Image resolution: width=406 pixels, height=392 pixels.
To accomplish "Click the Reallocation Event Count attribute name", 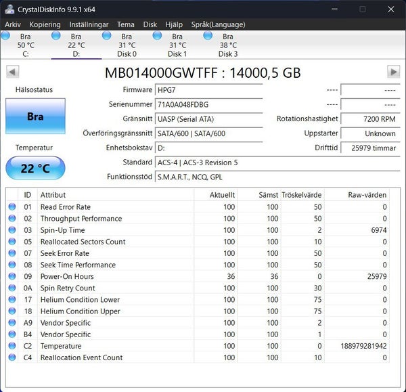I will coord(82,357).
